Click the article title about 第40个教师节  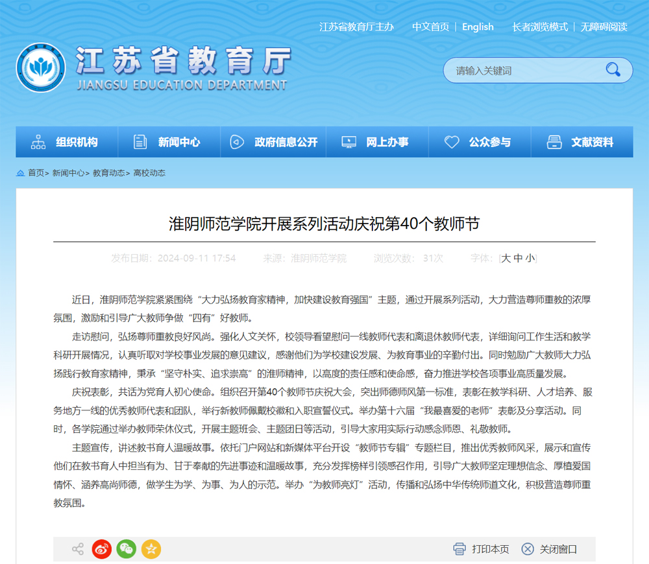pos(324,224)
